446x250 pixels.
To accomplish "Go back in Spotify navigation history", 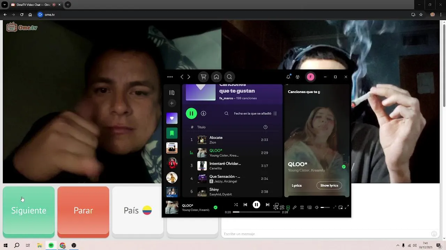I will point(182,77).
